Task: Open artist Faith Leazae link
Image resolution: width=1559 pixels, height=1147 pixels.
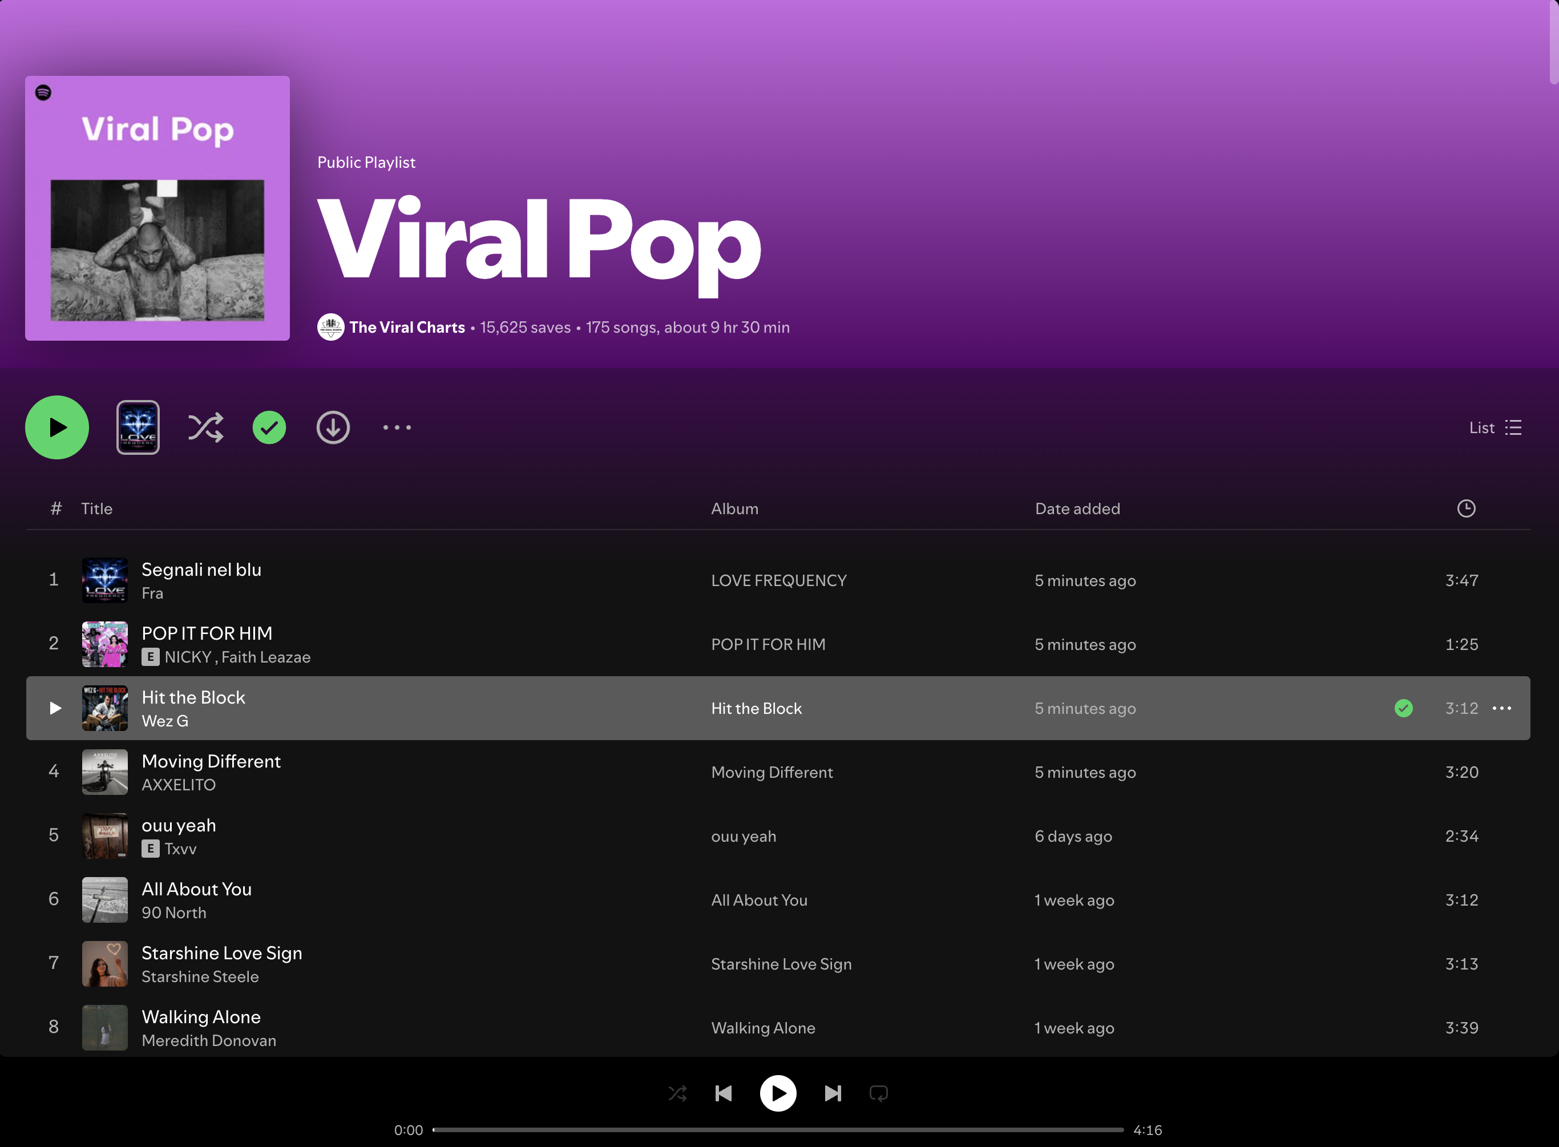Action: [266, 657]
